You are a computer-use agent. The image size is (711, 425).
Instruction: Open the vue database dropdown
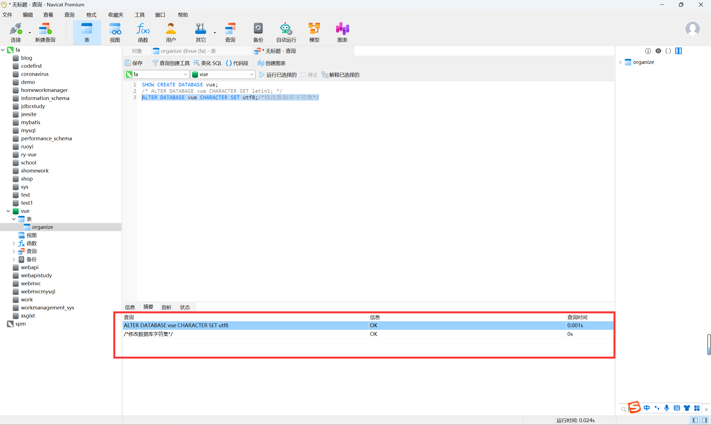tap(251, 74)
